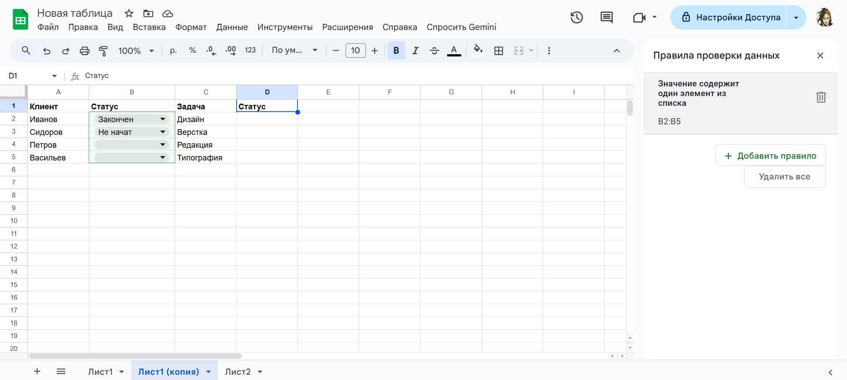Click the print icon in toolbar
The width and height of the screenshot is (847, 380).
pos(84,51)
